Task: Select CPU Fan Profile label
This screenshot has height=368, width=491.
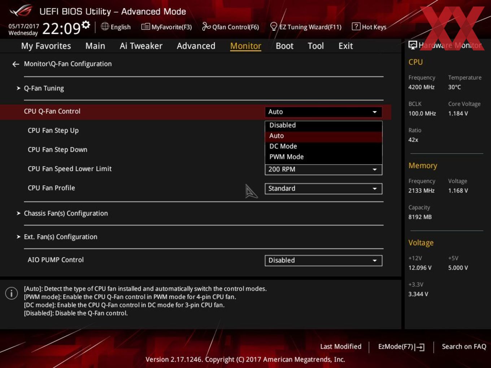Action: (51, 188)
